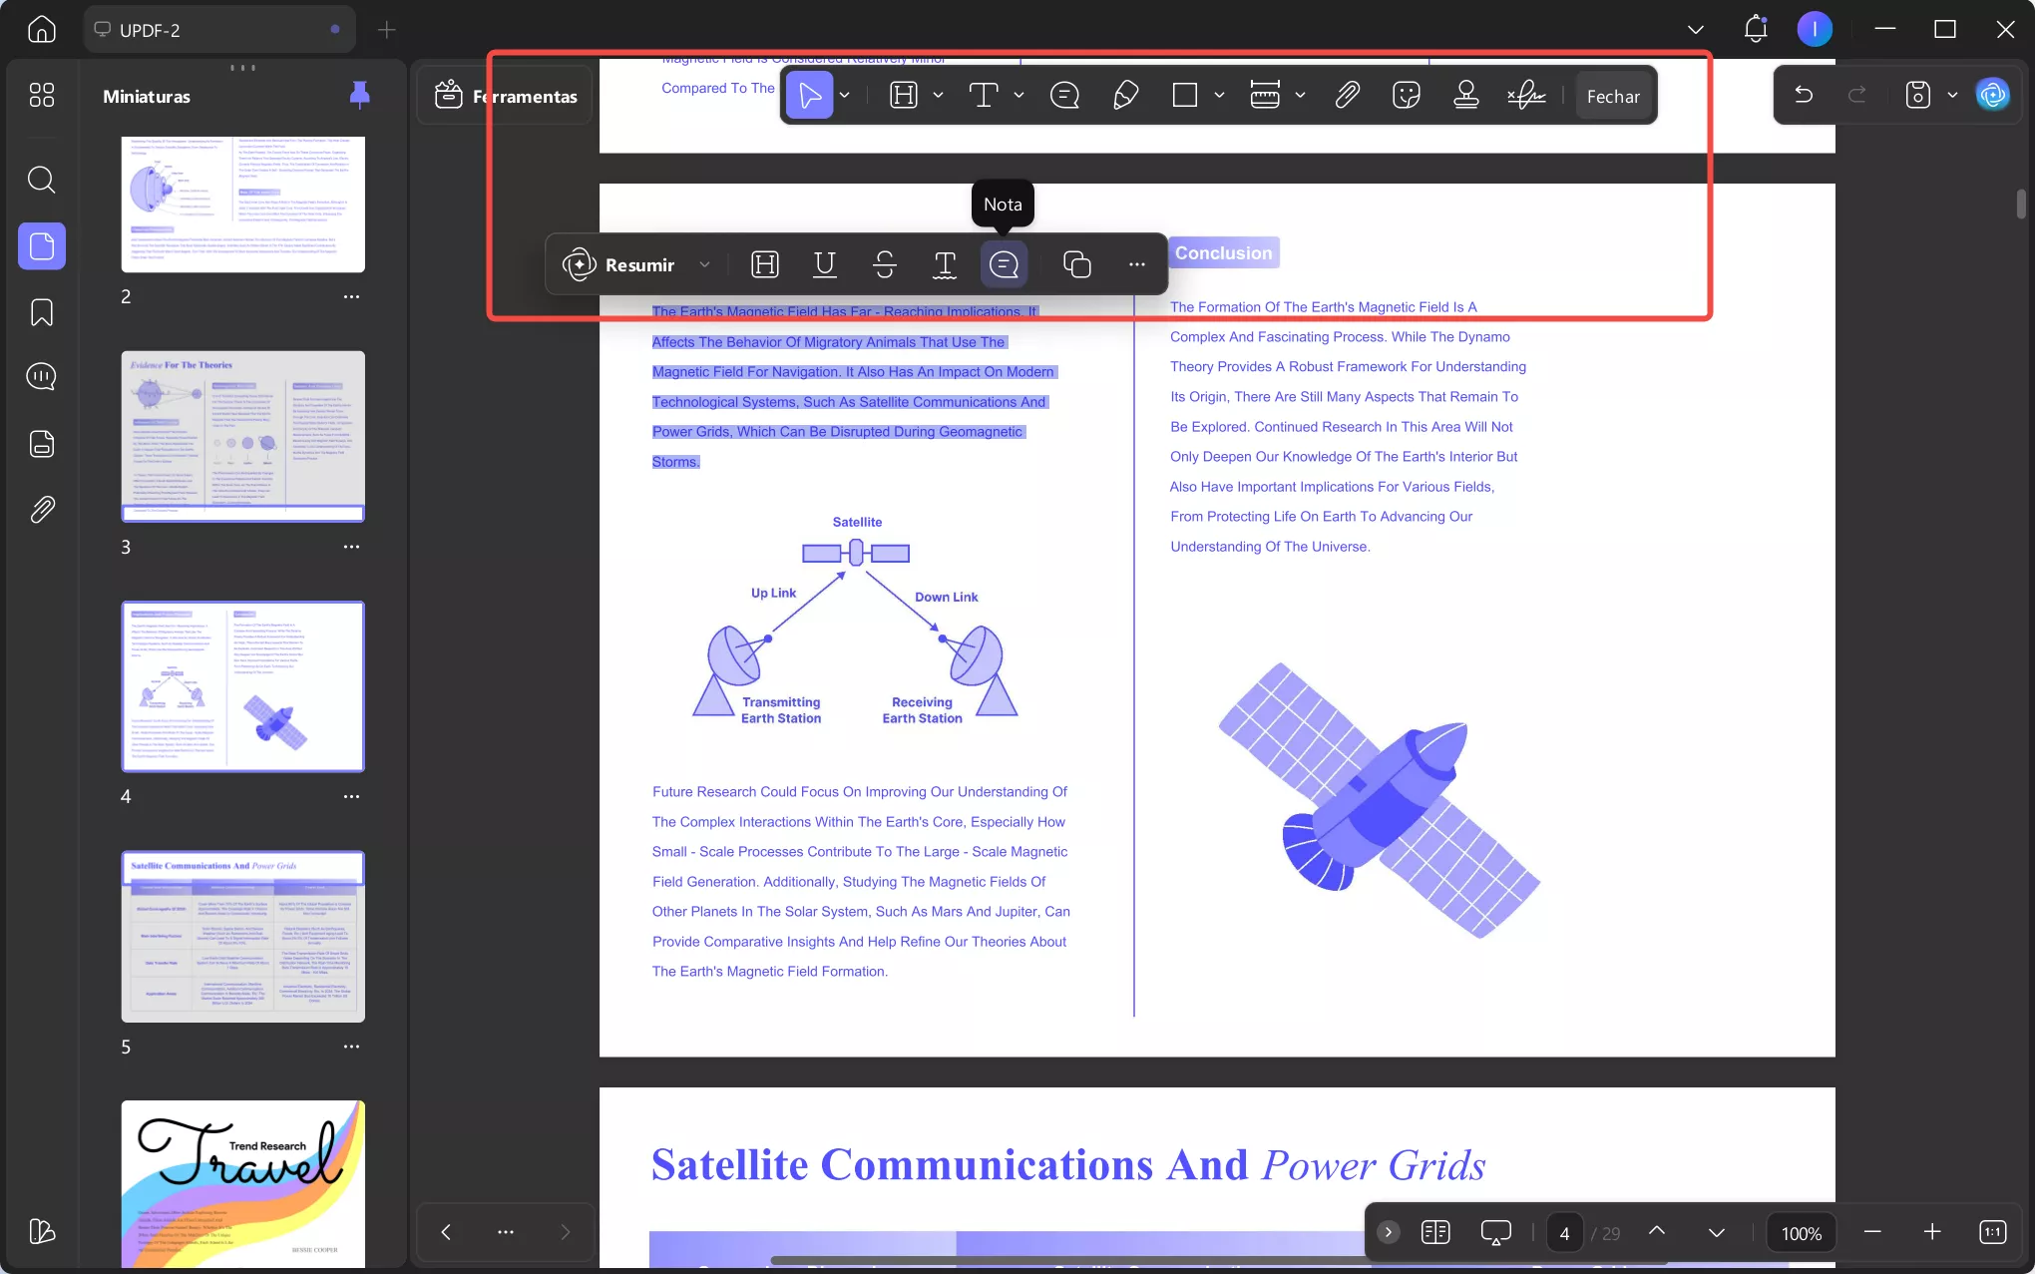This screenshot has height=1274, width=2035.
Task: Open the signature tool
Action: click(x=1525, y=96)
